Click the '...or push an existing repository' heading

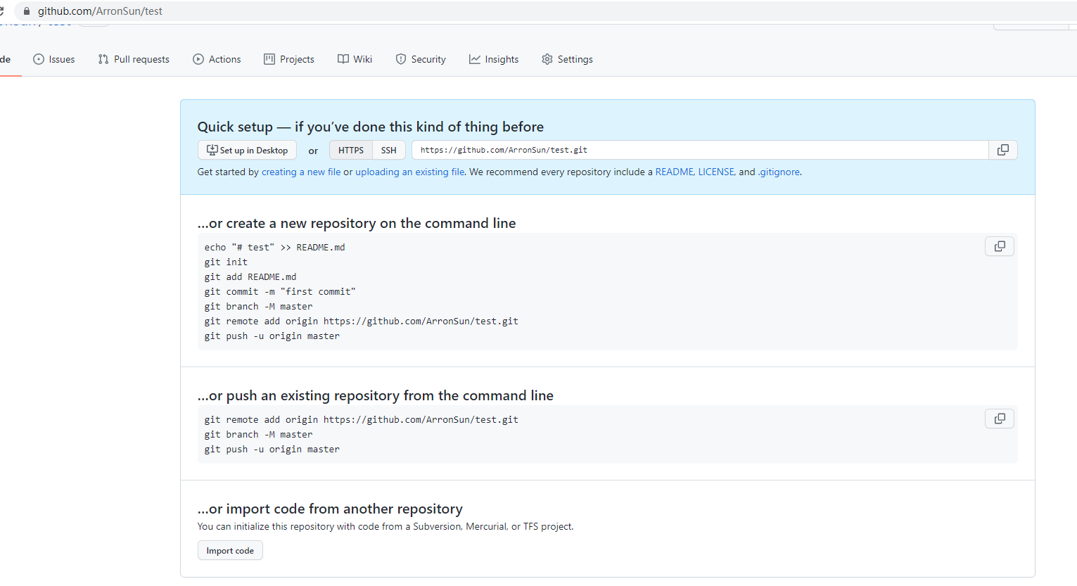(x=376, y=395)
